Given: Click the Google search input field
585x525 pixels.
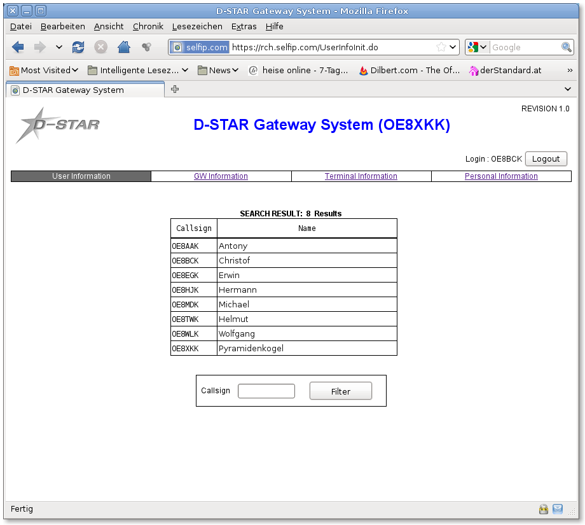Looking at the screenshot, I should click(x=525, y=48).
